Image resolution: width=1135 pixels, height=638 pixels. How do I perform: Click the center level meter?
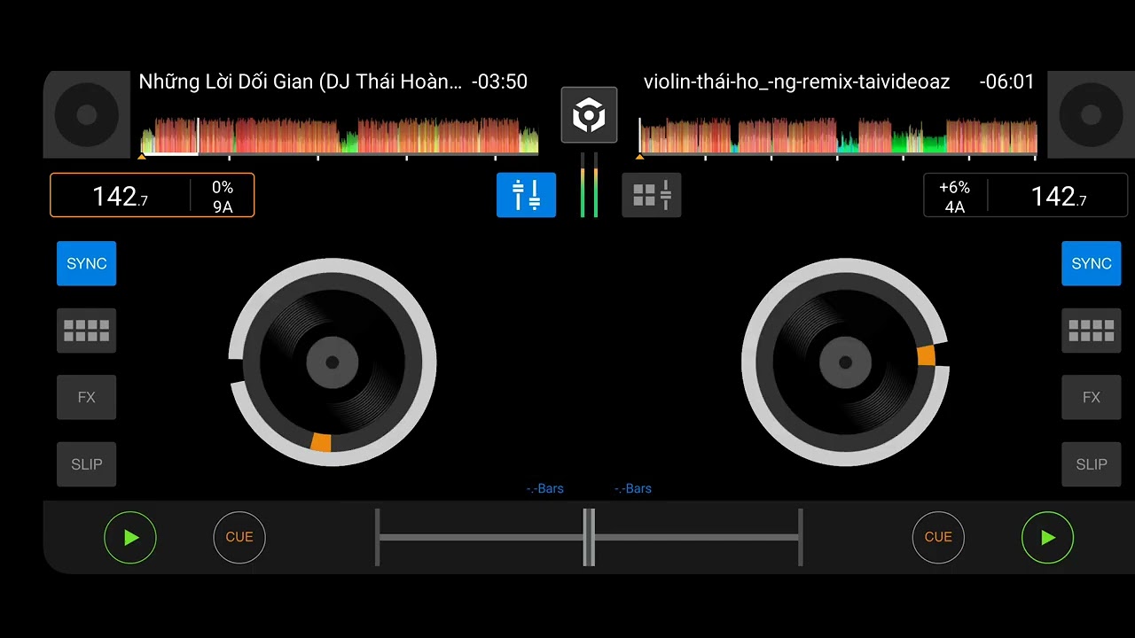[589, 184]
